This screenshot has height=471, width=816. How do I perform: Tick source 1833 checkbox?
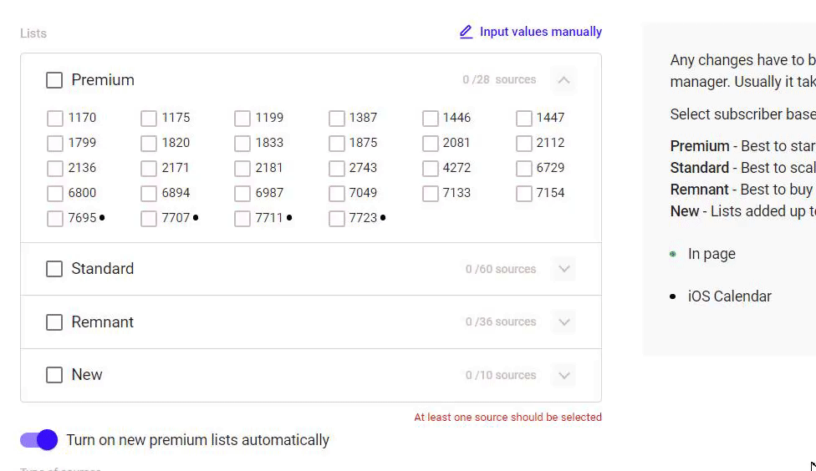(242, 143)
